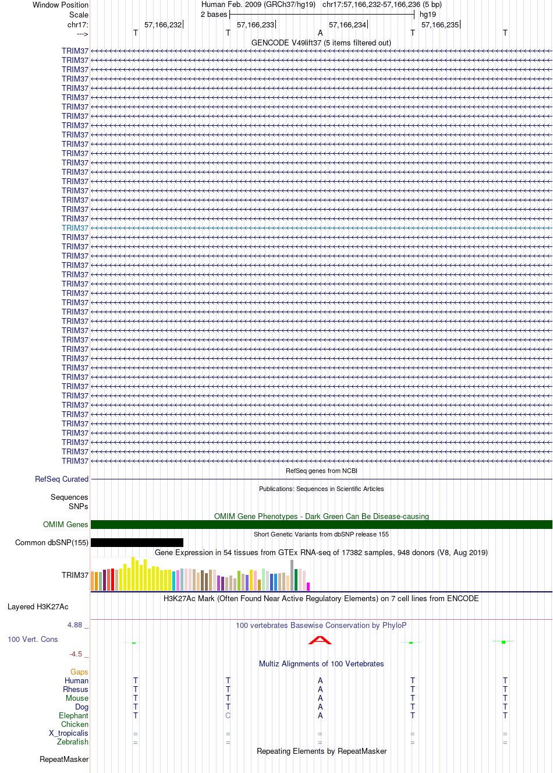
Task: Click the 2 bases scale bar label
Action: point(214,14)
